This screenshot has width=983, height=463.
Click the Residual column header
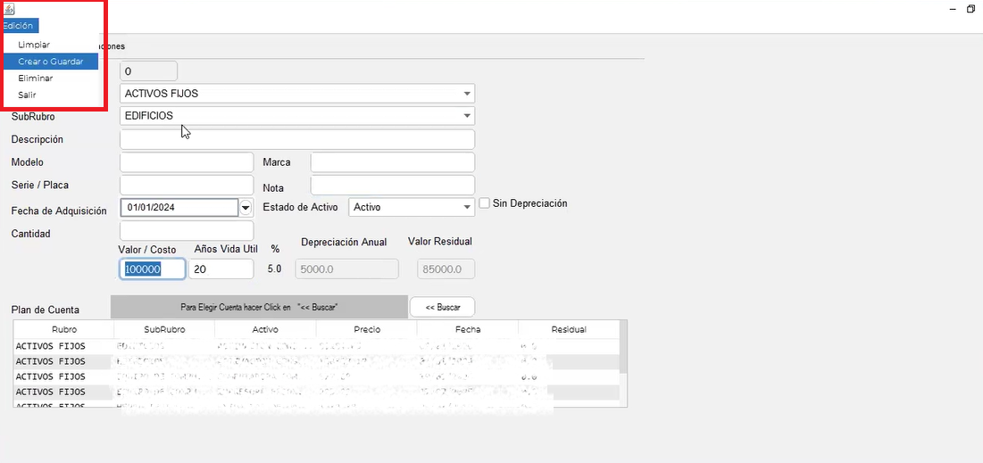coord(569,329)
